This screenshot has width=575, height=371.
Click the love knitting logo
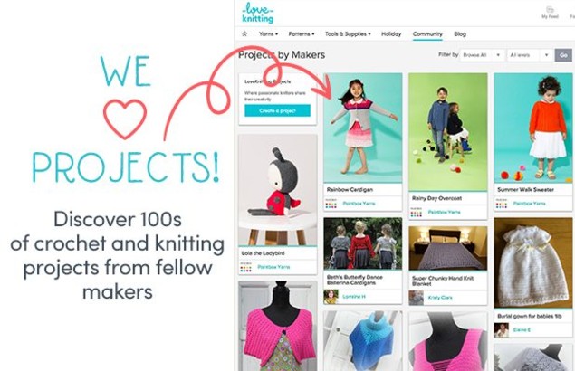258,13
